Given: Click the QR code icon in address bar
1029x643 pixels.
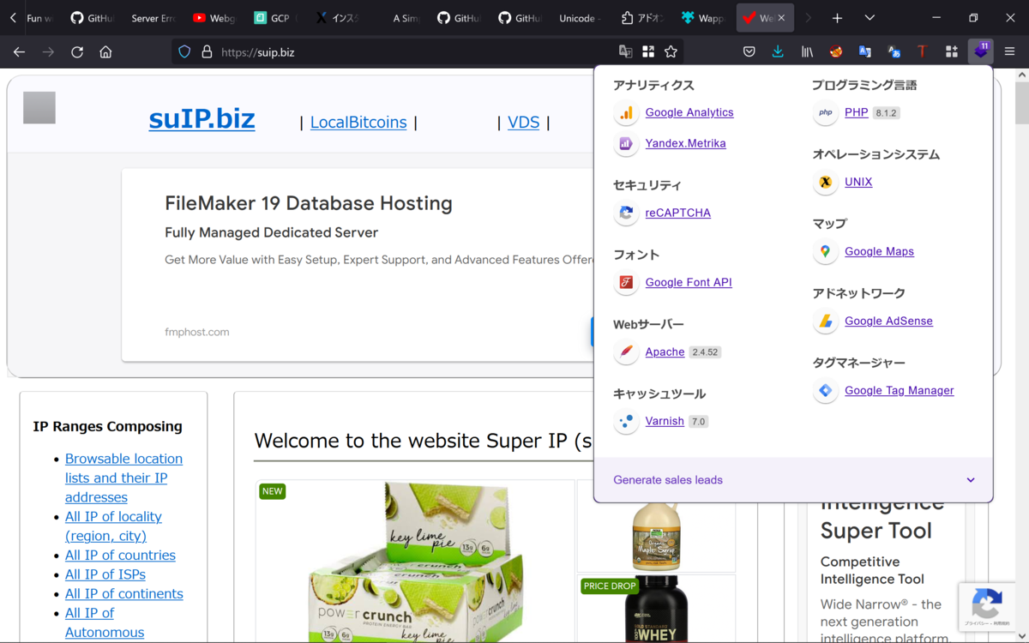Looking at the screenshot, I should click(x=648, y=52).
